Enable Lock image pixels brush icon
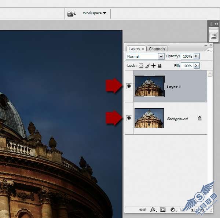The height and width of the screenshot is (218, 220). [147, 66]
